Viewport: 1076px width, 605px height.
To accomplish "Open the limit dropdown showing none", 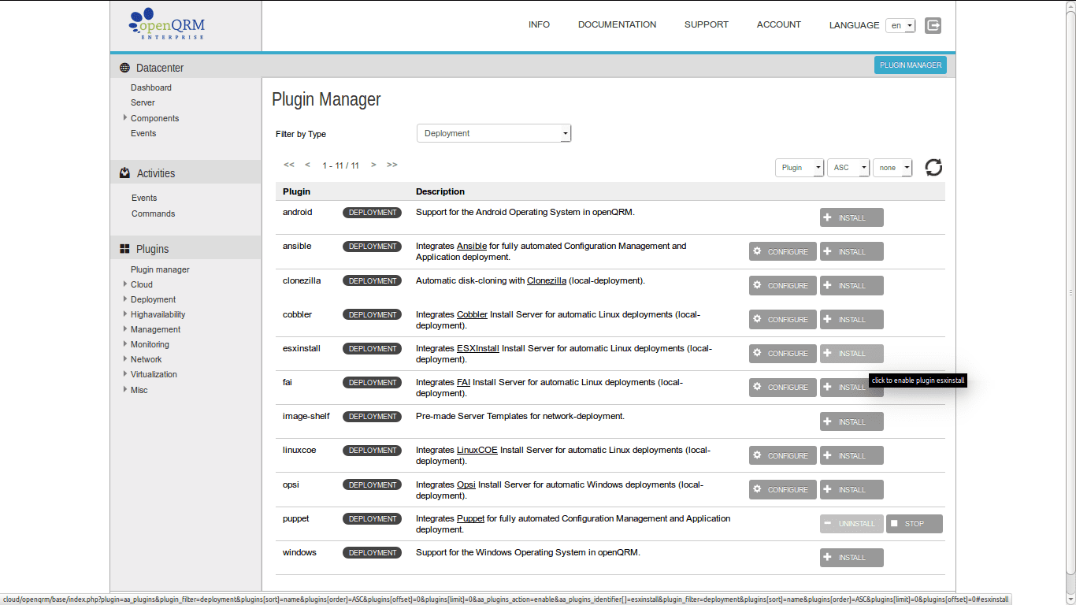I will pos(892,167).
